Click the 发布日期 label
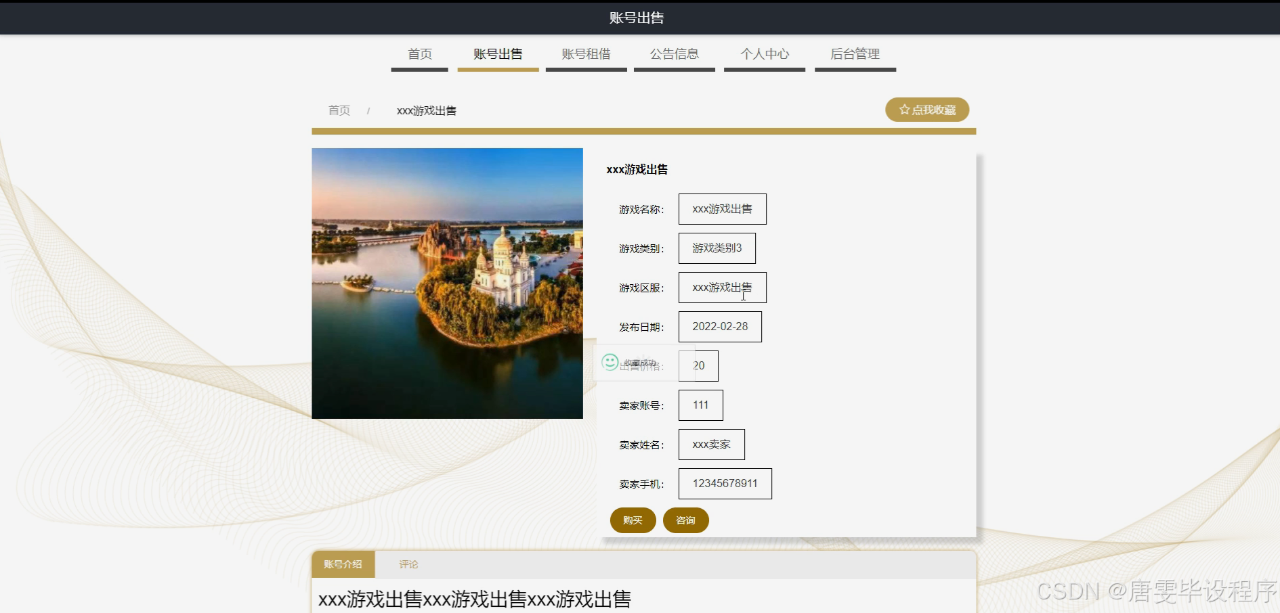The height and width of the screenshot is (613, 1280). (641, 327)
